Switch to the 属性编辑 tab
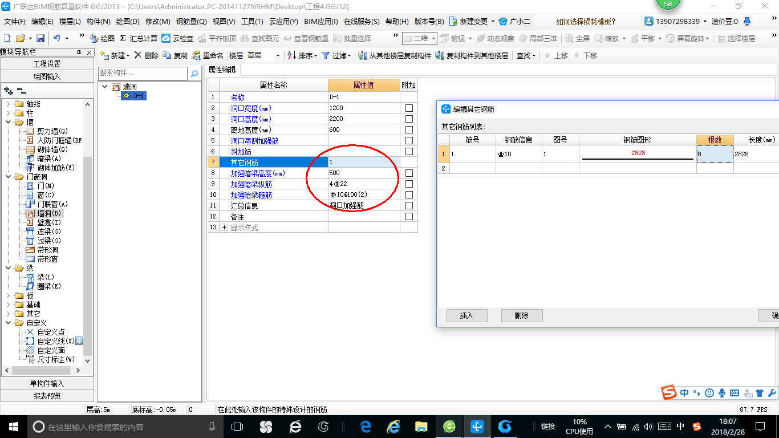779x438 pixels. tap(222, 70)
